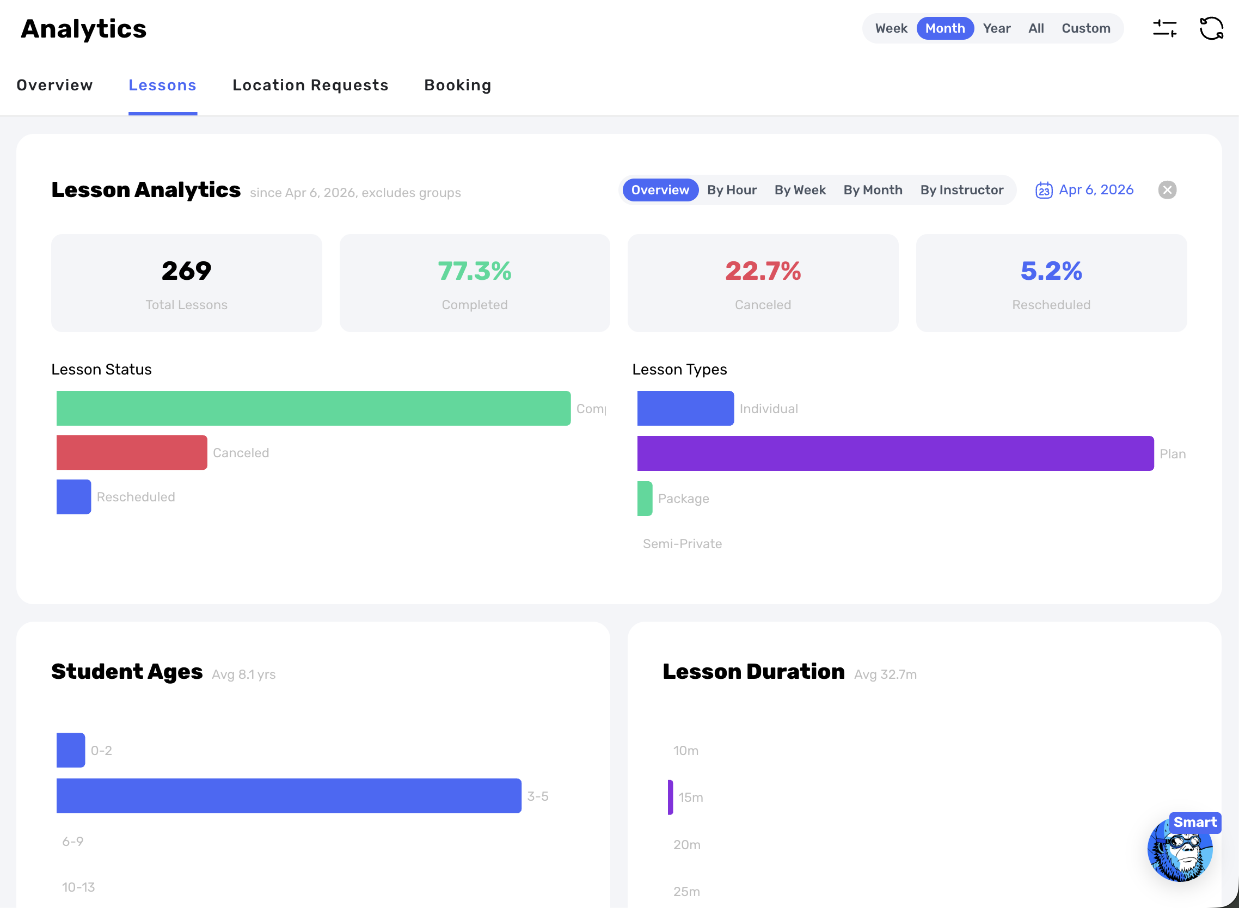Click the 22.7% Canceled card

pos(763,283)
